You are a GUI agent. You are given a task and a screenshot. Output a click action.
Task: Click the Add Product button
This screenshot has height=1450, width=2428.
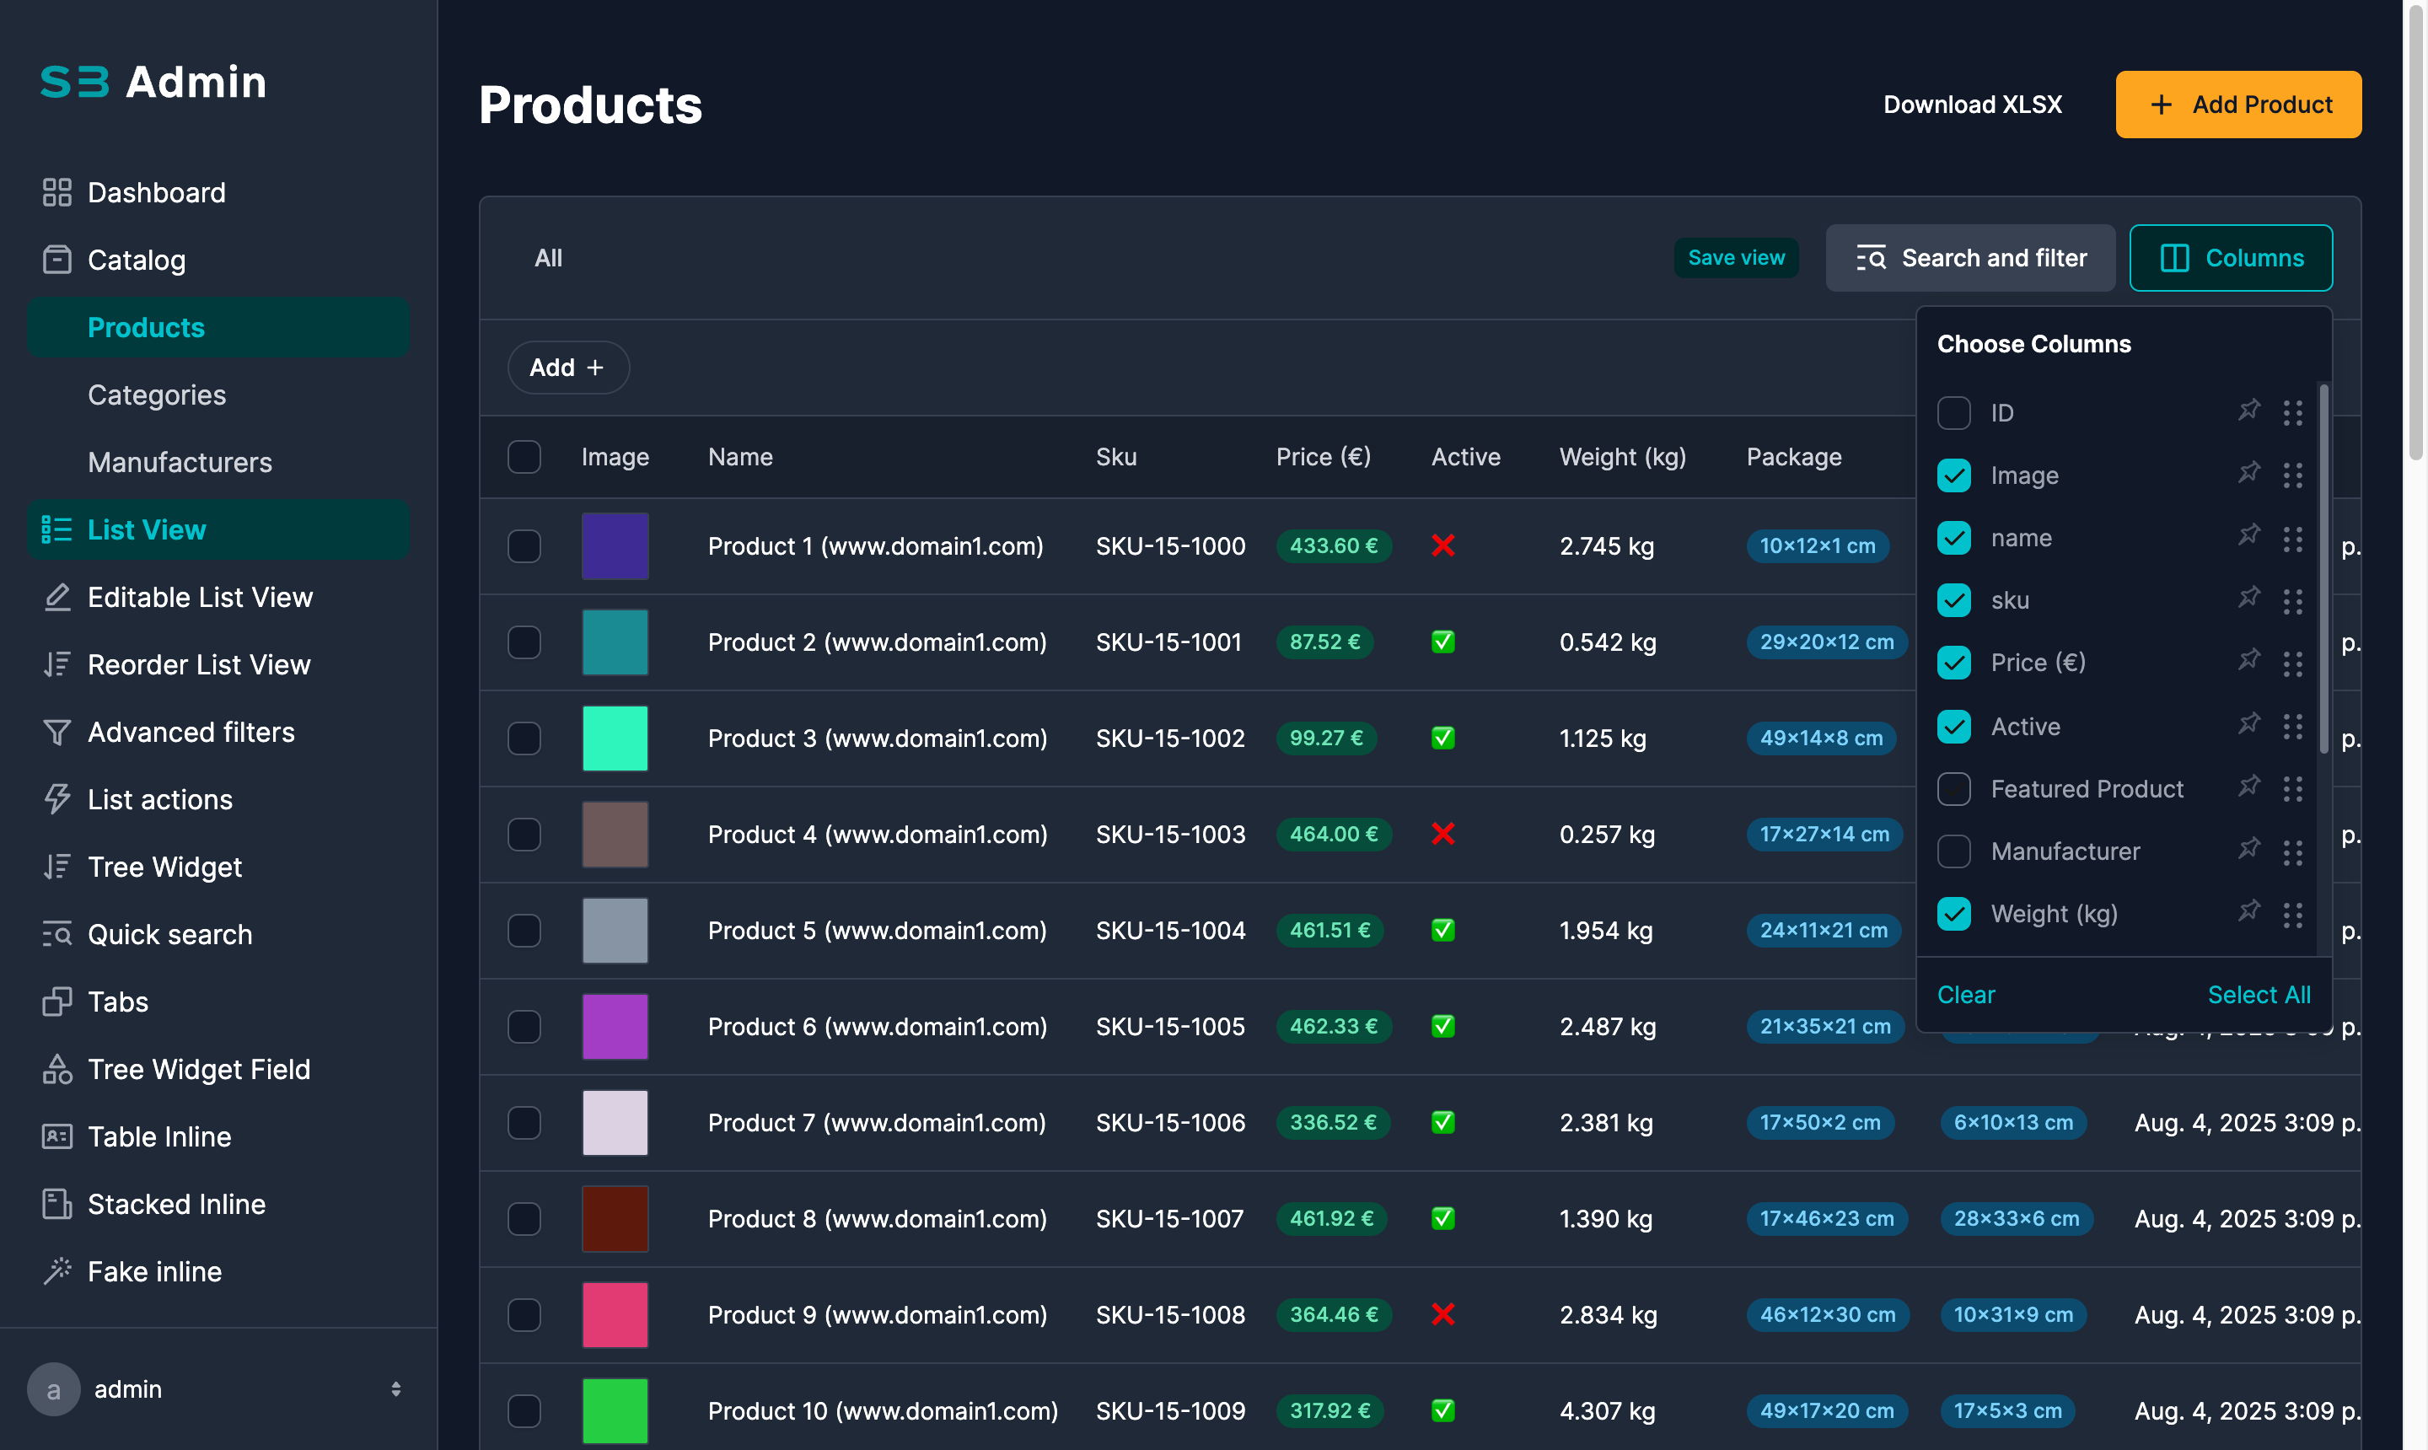point(2237,105)
